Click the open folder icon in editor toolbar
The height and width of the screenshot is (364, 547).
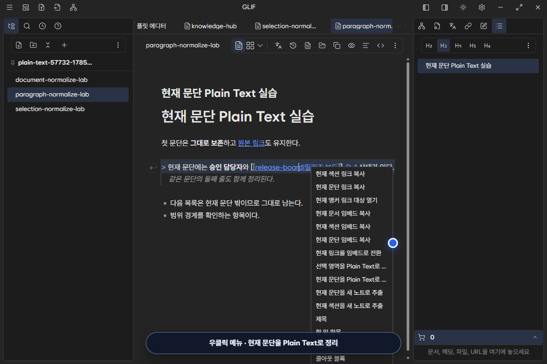322,45
